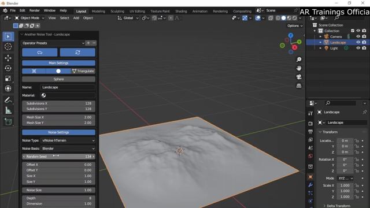Click the landscape Name input field
The image size is (370, 208).
[x=68, y=87]
